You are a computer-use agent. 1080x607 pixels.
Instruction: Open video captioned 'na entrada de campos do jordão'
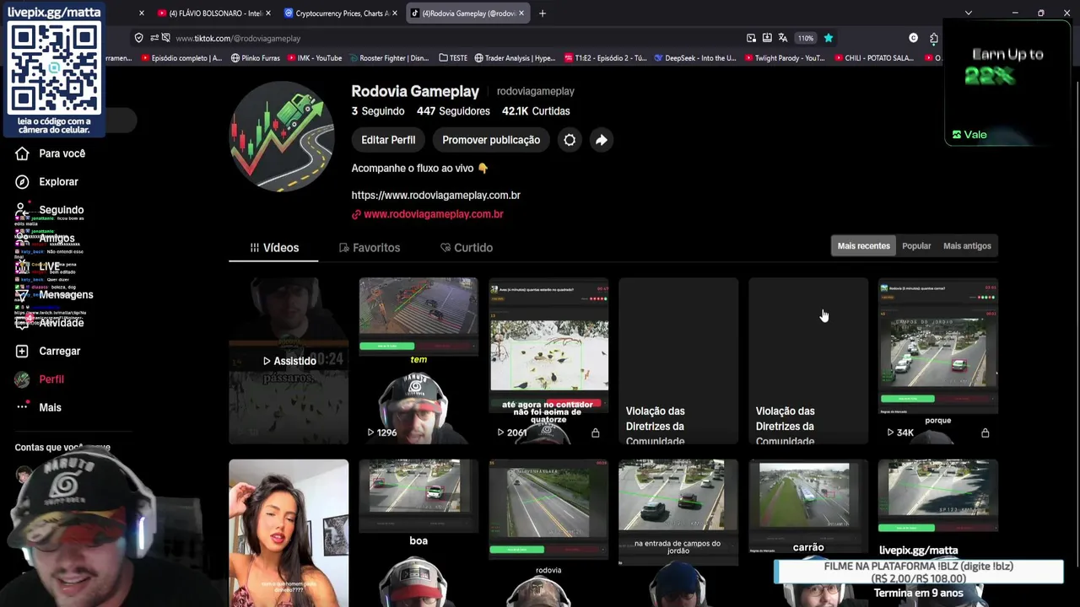[678, 533]
